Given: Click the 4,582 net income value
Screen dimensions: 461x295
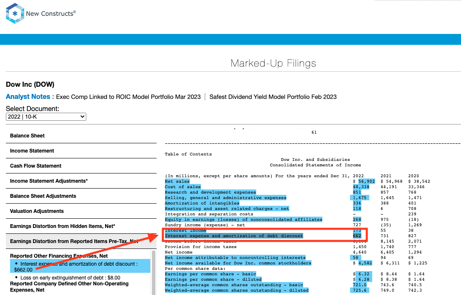Looking at the screenshot, I should click(x=365, y=263).
